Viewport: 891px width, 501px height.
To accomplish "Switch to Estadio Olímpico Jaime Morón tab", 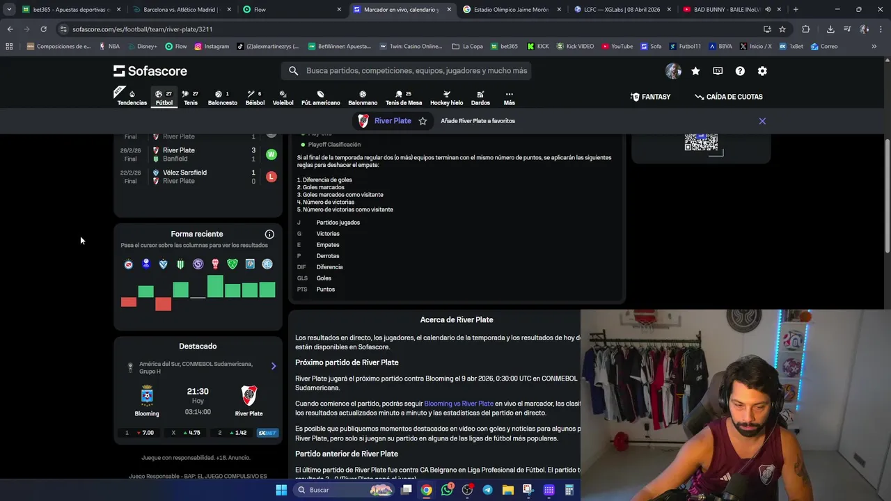I will 511,10.
